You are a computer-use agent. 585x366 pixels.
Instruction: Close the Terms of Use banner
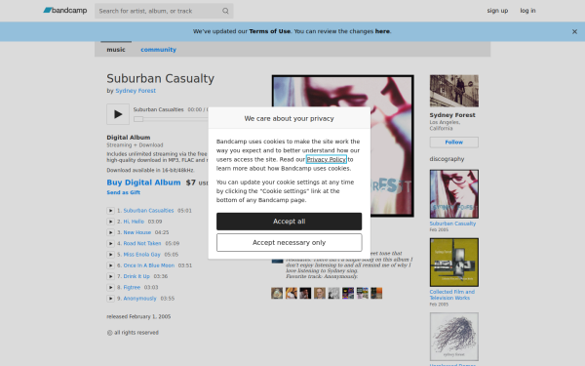point(574,32)
